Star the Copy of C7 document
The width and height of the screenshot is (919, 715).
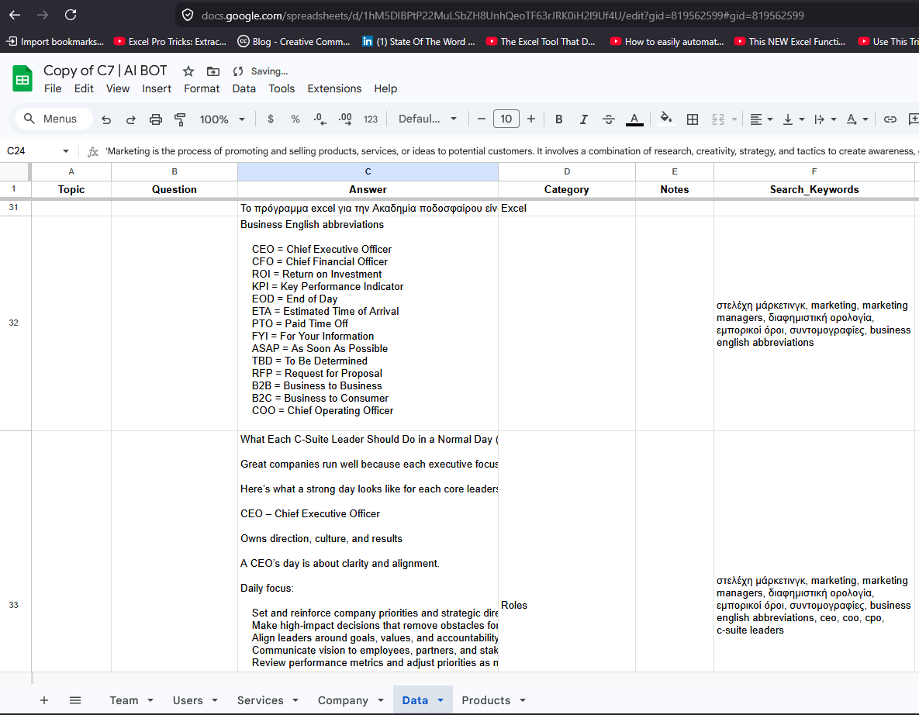point(188,71)
